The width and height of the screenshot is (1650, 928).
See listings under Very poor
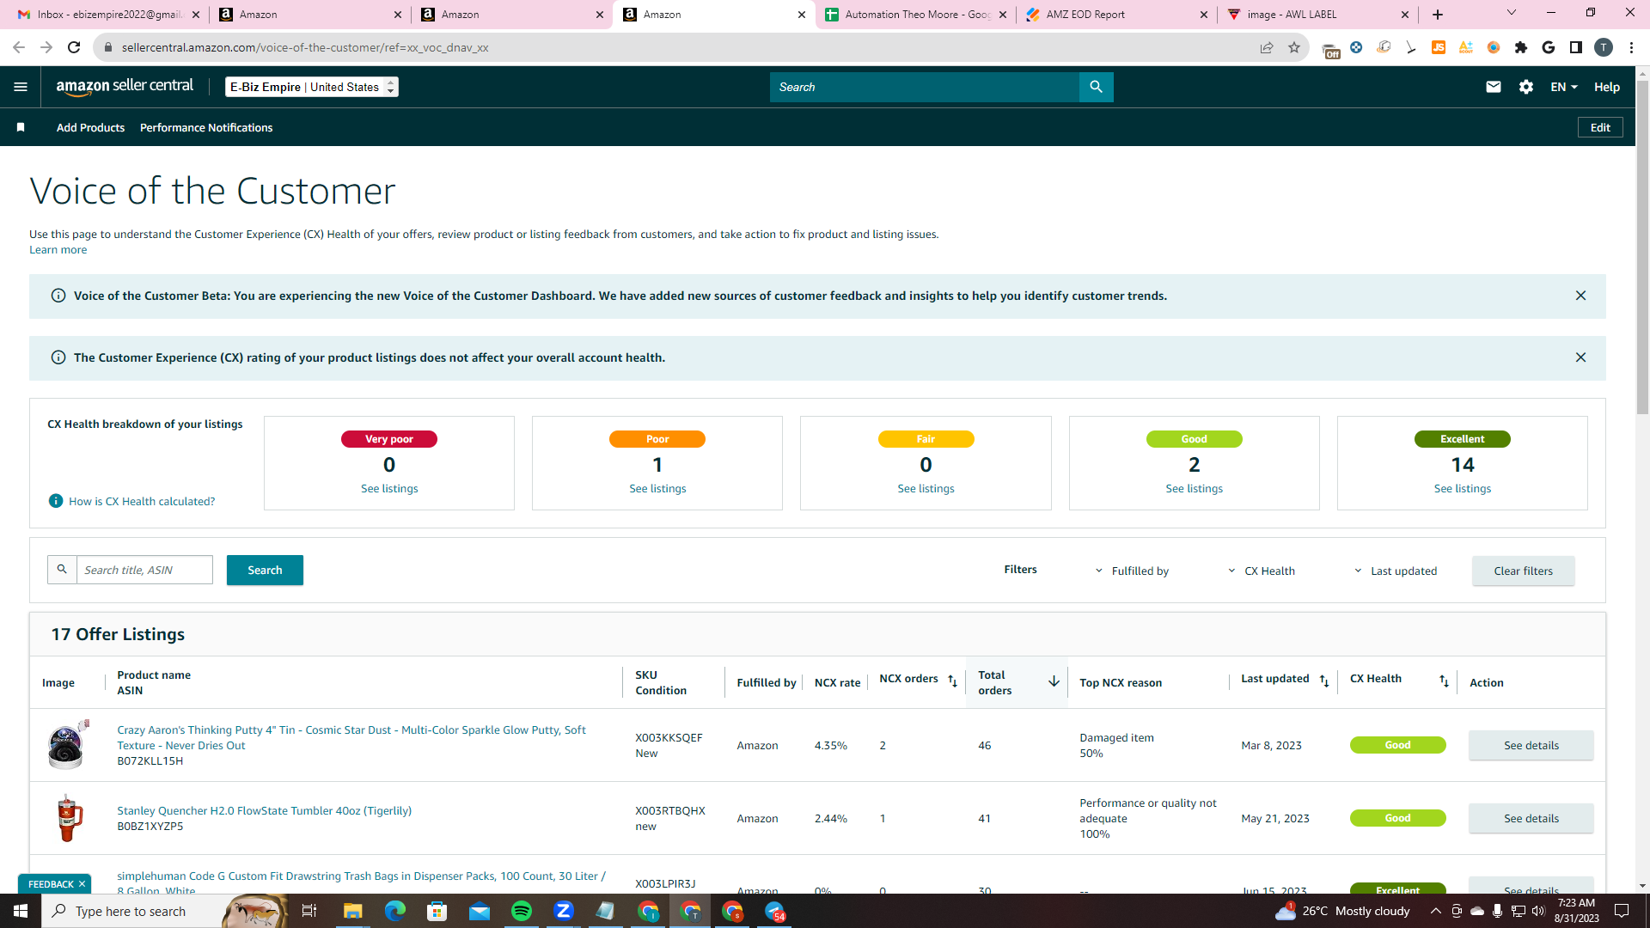[389, 488]
